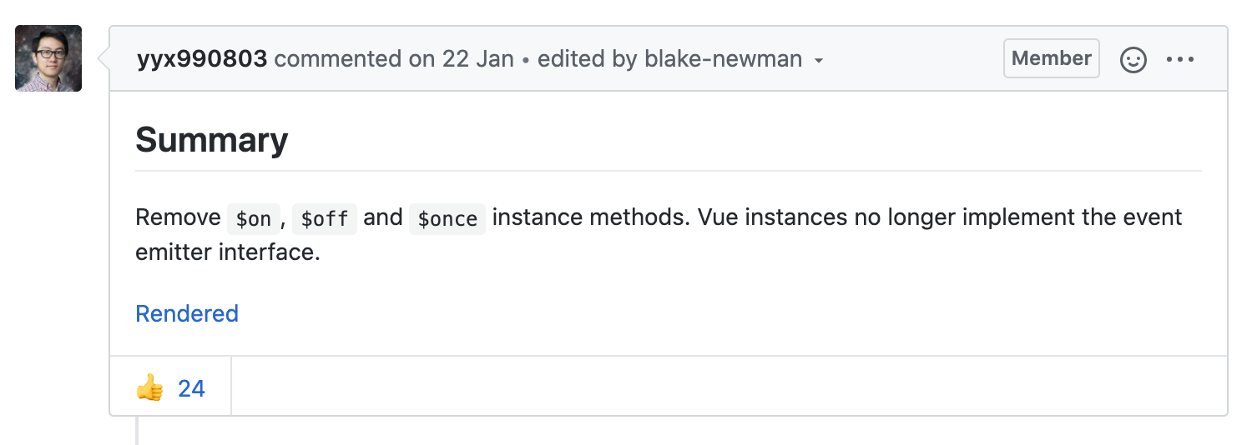Click the $off inline code snippet
Screen dimensions: 1247x445
click(x=324, y=218)
